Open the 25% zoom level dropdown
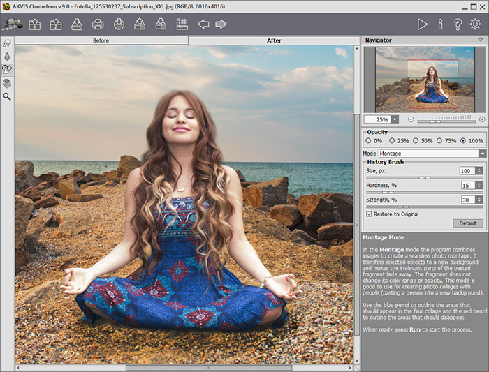Image resolution: width=489 pixels, height=372 pixels. 395,119
